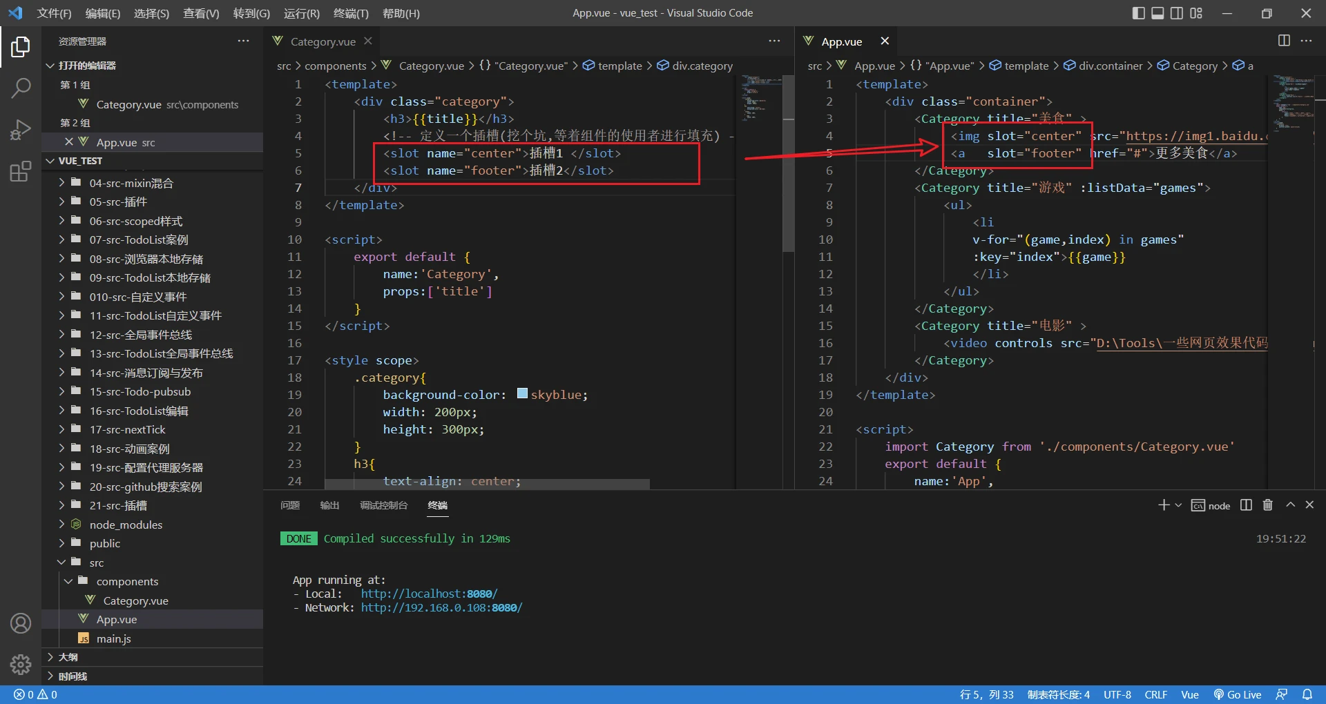Viewport: 1326px width, 704px height.
Task: Open the 终端(T) menu
Action: (x=351, y=13)
